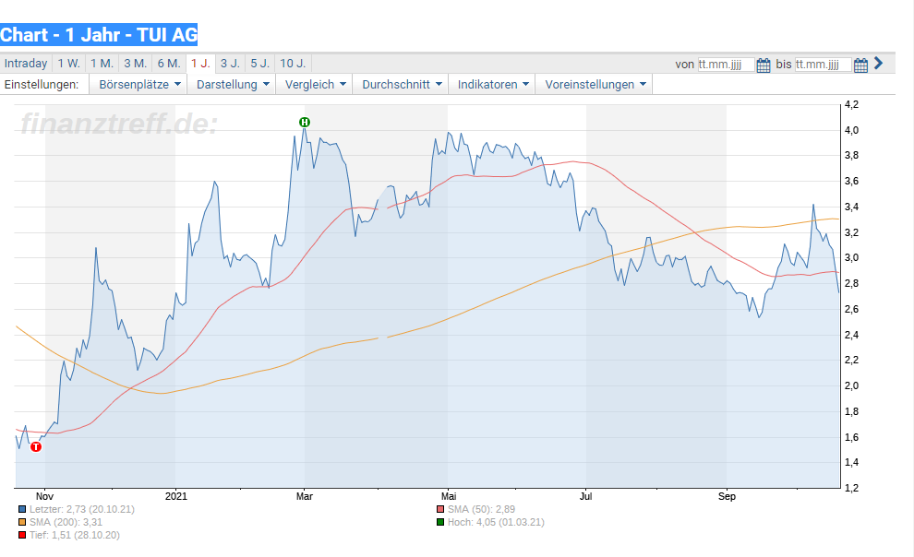The height and width of the screenshot is (557, 914).
Task: Click the blue arrow to apply date range
Action: (x=878, y=64)
